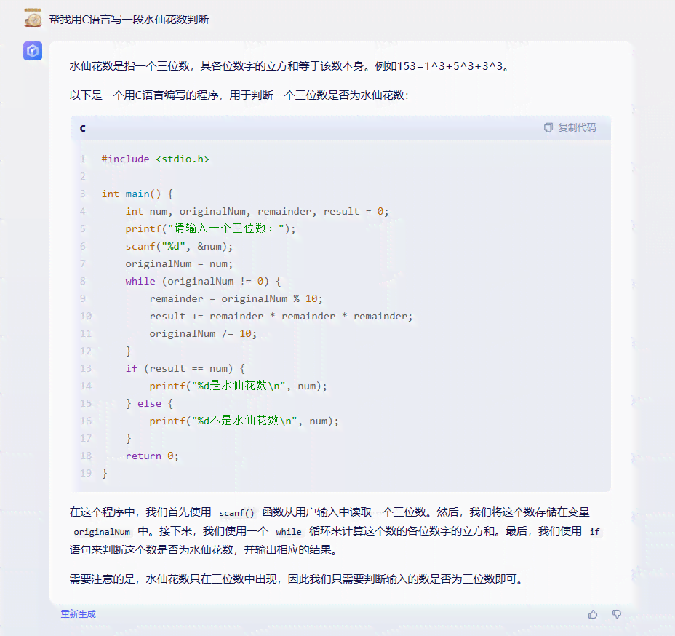Screen dimensions: 675x636
Task: Click the paragraph starting 以下是一个用C语言编写的程序
Action: [239, 95]
